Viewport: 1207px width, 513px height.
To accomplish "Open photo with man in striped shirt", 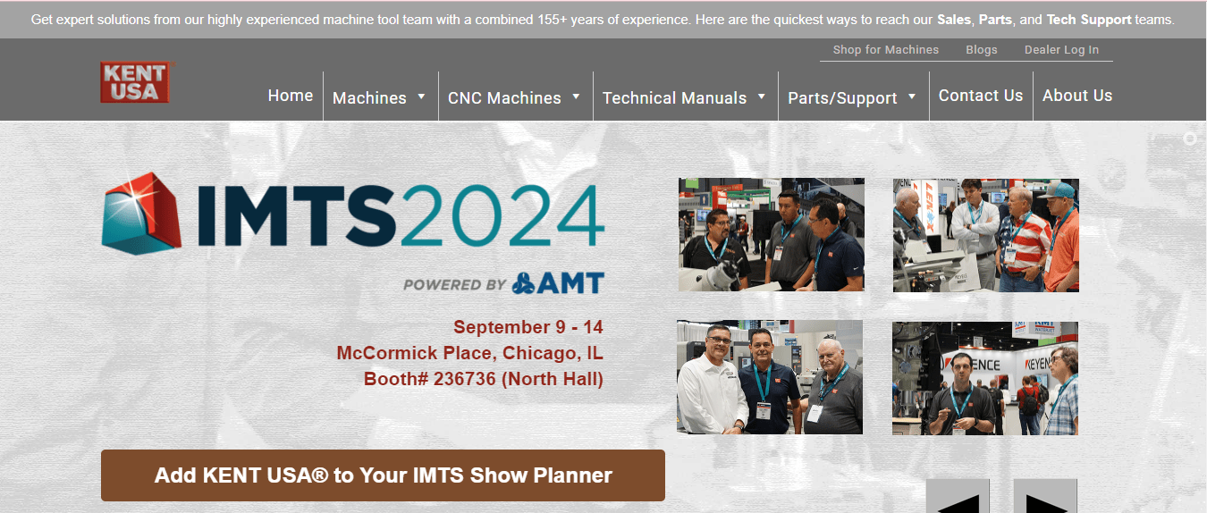I will pyautogui.click(x=986, y=235).
